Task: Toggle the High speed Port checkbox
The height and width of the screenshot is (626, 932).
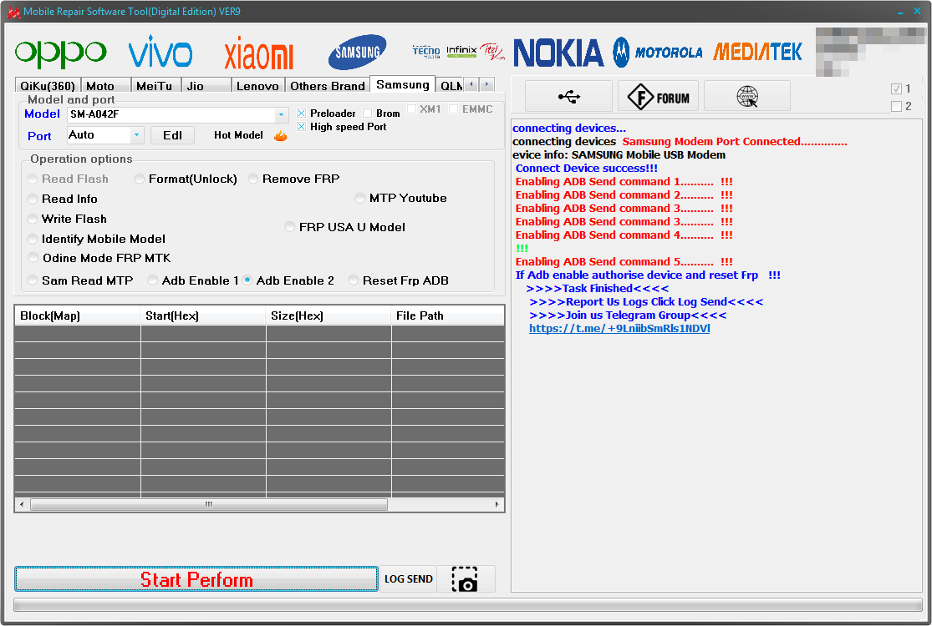Action: coord(302,127)
